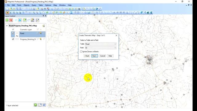Viewport: 197px width, 111px height.
Task: Click the line style tool on drawing toolbar
Action: point(145,13)
